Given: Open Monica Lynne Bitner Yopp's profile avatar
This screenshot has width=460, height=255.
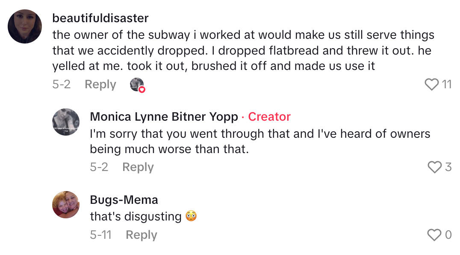Looking at the screenshot, I should tap(66, 122).
